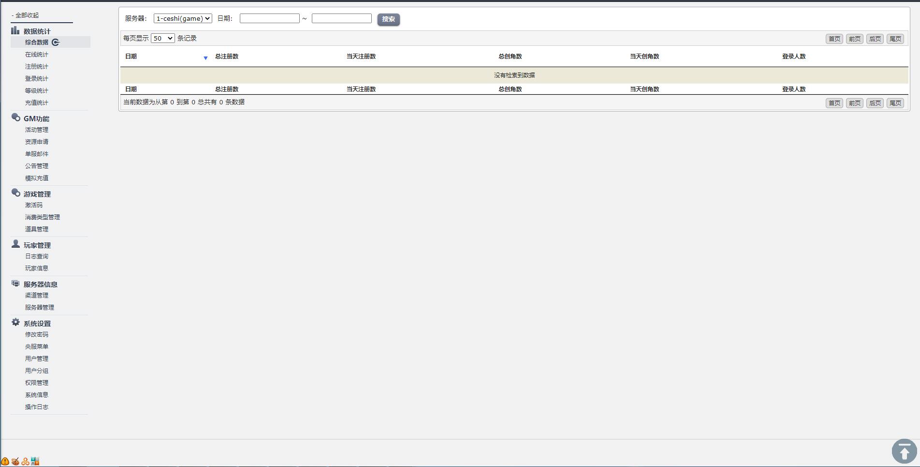Open 修改密码 in the sidebar
Viewport: 920px width, 467px height.
37,335
